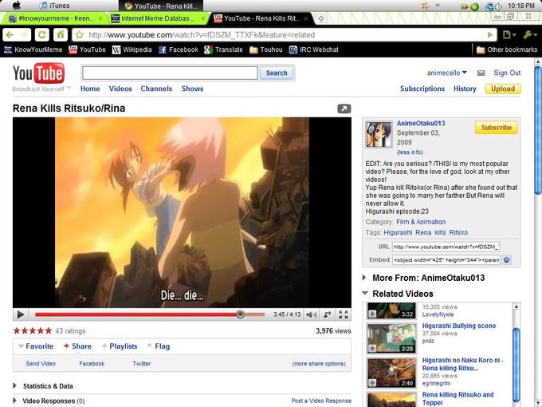Open the YouTube inbox envelope icon
This screenshot has width=542, height=407.
coord(481,73)
